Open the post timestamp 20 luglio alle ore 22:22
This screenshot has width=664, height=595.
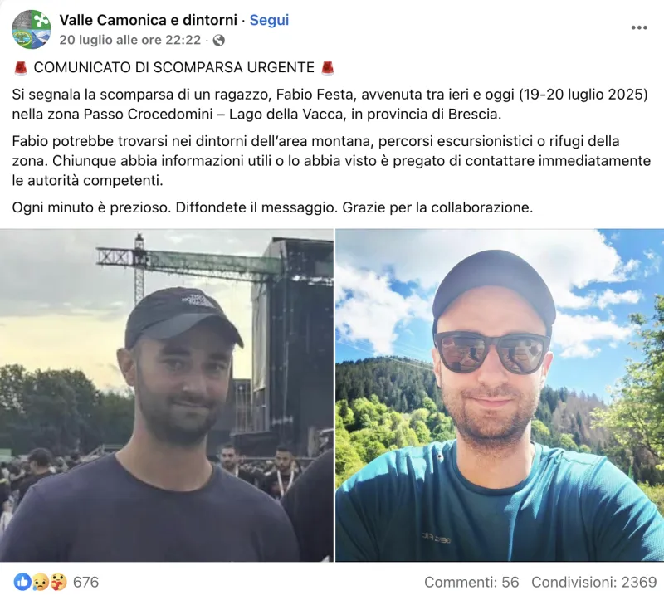pos(130,40)
